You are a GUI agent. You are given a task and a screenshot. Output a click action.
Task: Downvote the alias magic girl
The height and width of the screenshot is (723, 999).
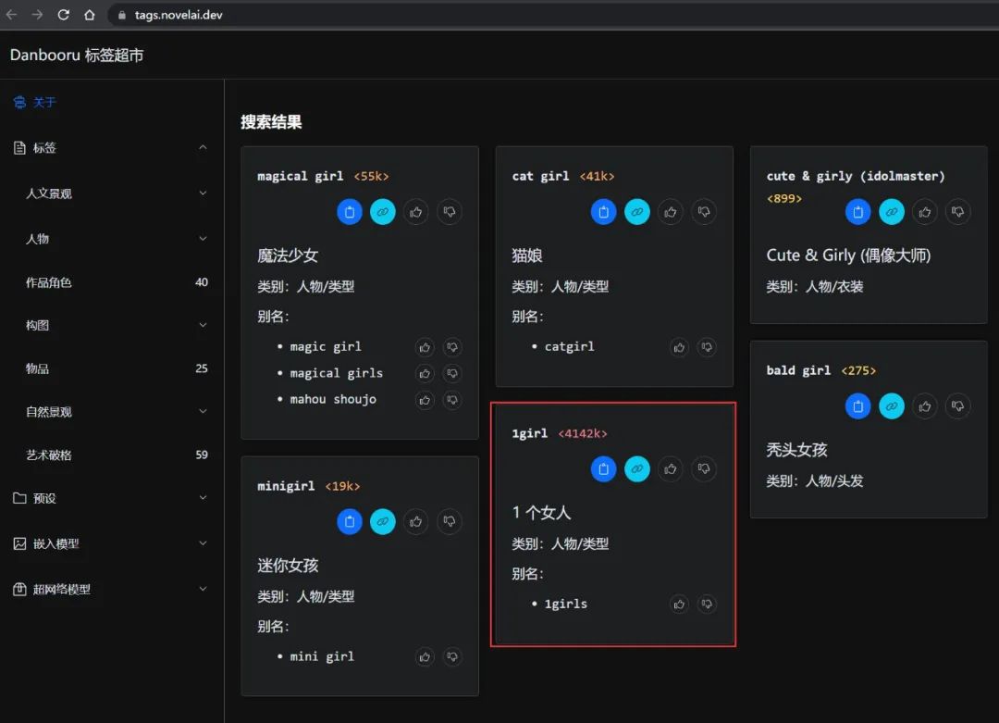452,347
